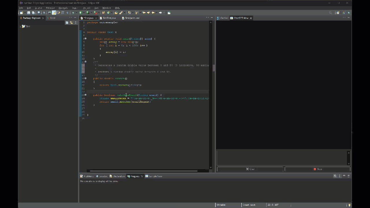Toggle Show Whitespace Characters pilcrow button
Image resolution: width=370 pixels, height=208 pixels.
click(x=67, y=13)
